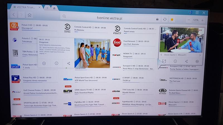223x125 pixels.
Task: Open Eleven Sports 1 '#ElevenF1' entry
Action: click(x=184, y=103)
